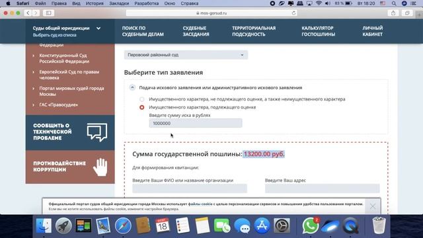Select non-assessable property claim radio option
The image size is (423, 238).
point(142,99)
